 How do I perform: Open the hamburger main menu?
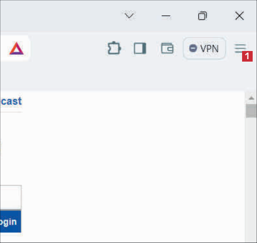tap(240, 48)
